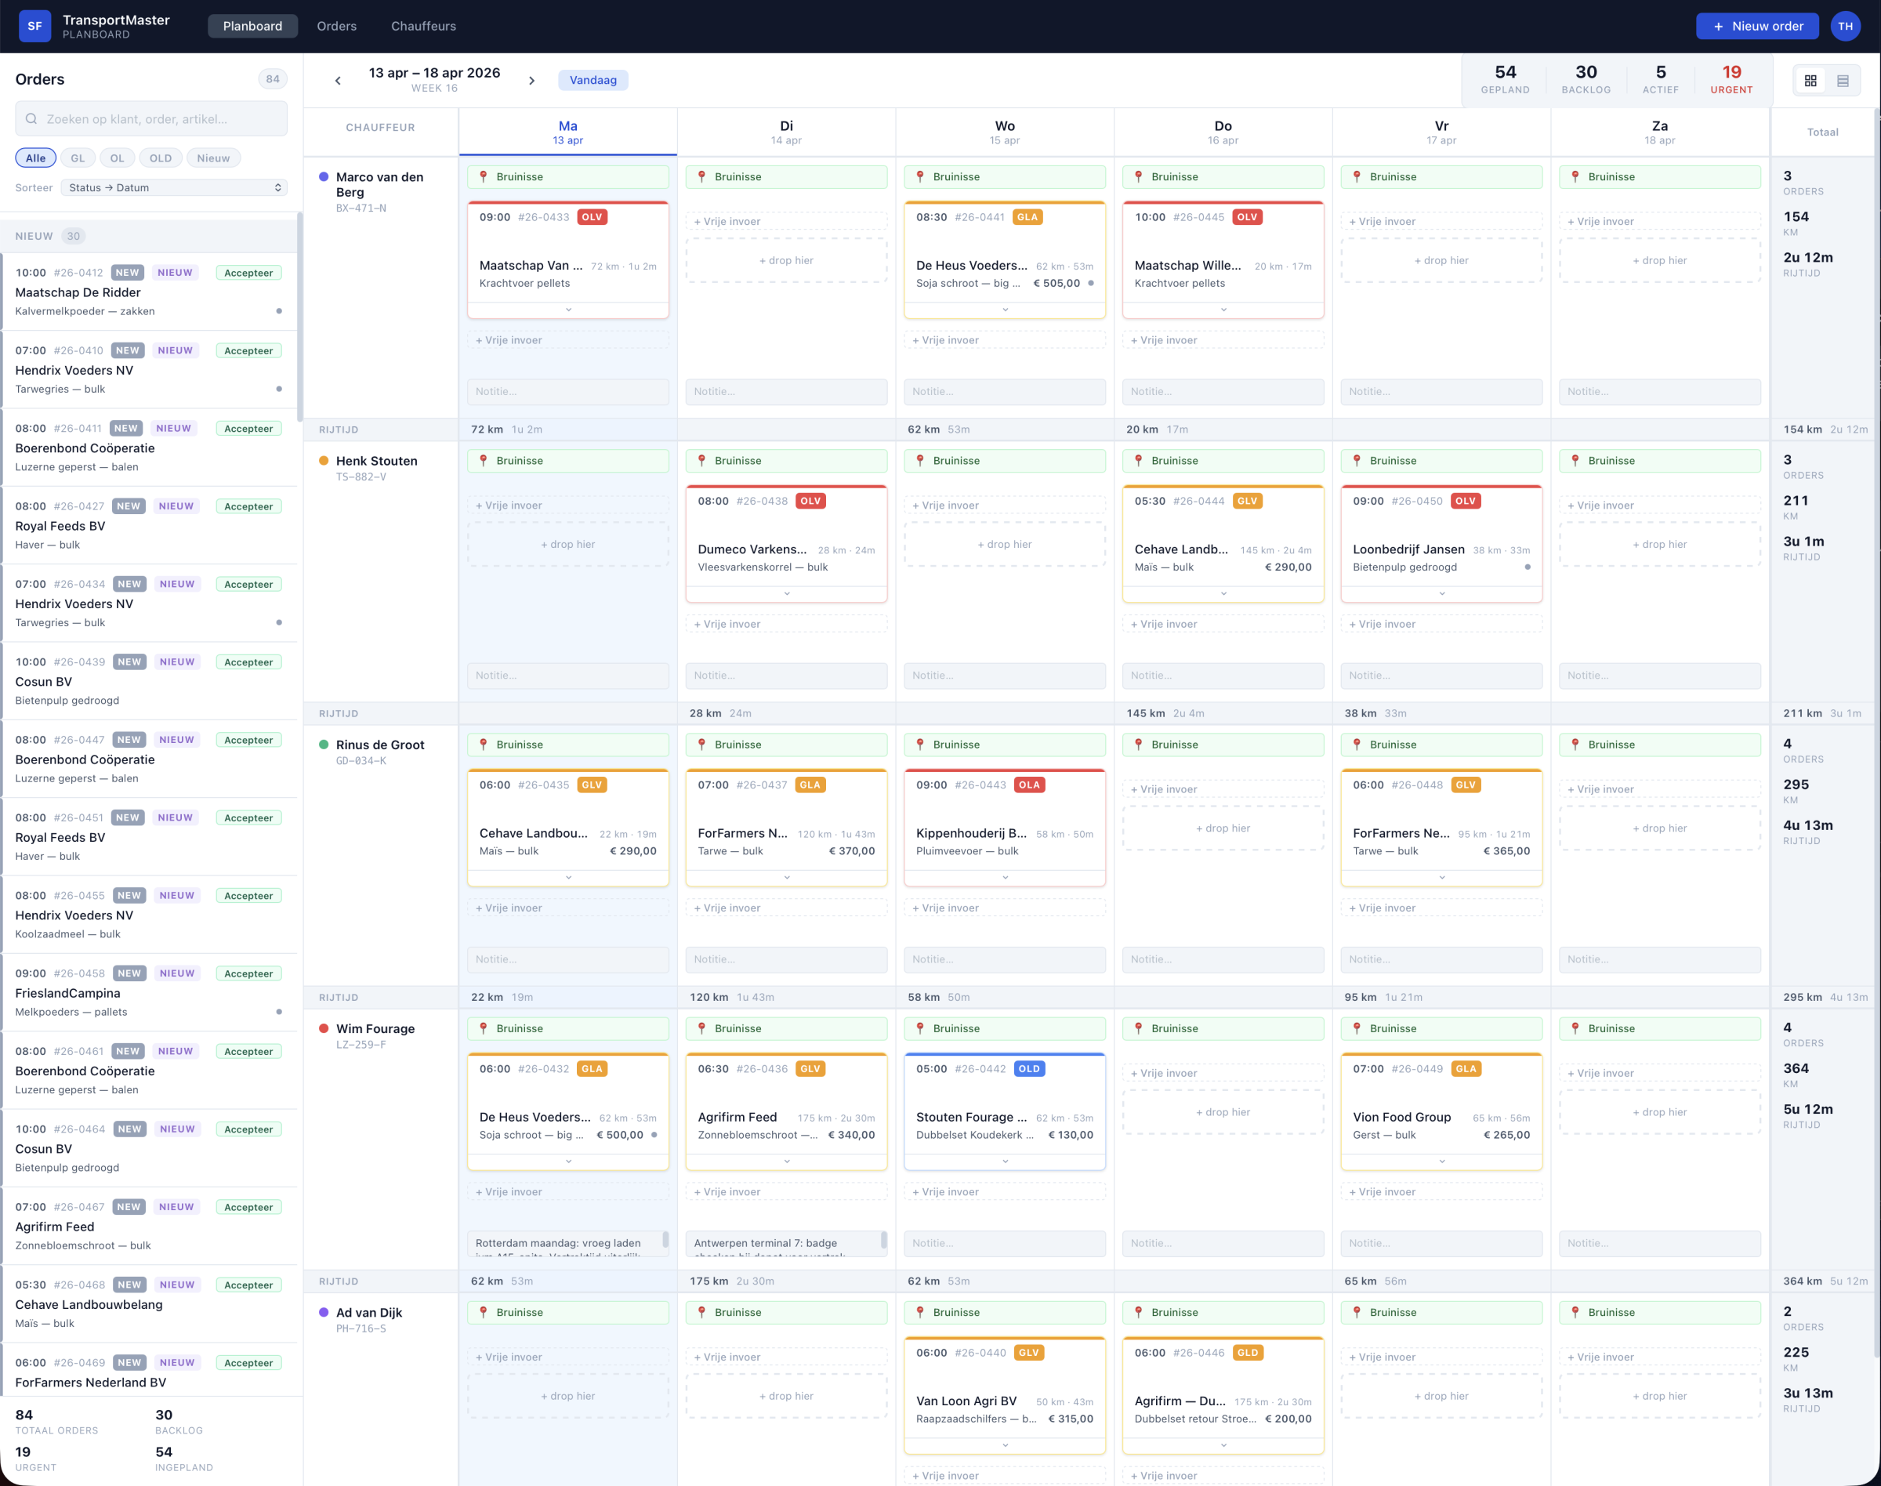Viewport: 1881px width, 1486px height.
Task: Expand order #26-0438 Dumeco card chevron
Action: [x=787, y=593]
